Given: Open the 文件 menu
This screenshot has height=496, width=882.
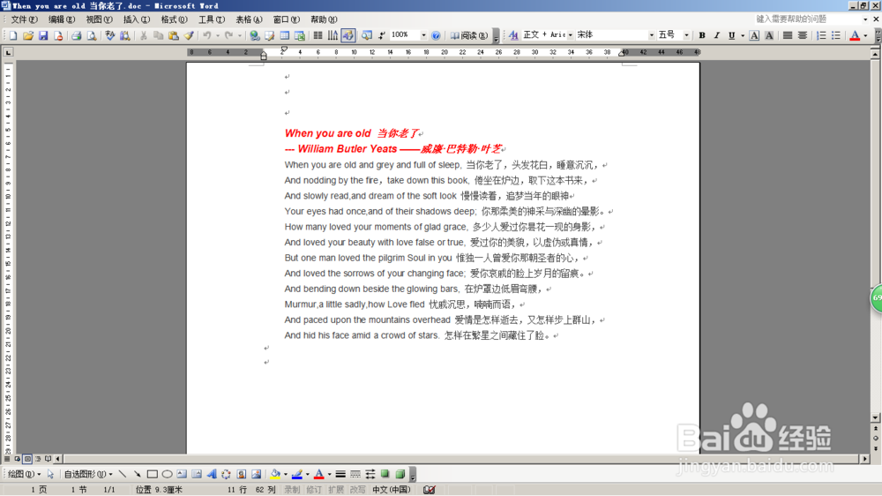Looking at the screenshot, I should [x=24, y=19].
